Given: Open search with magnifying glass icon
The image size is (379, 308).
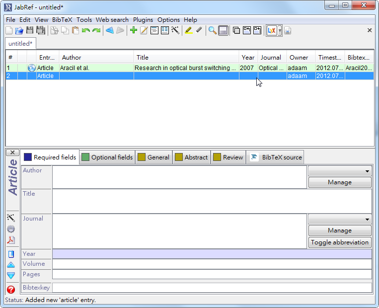Looking at the screenshot, I should click(x=212, y=30).
